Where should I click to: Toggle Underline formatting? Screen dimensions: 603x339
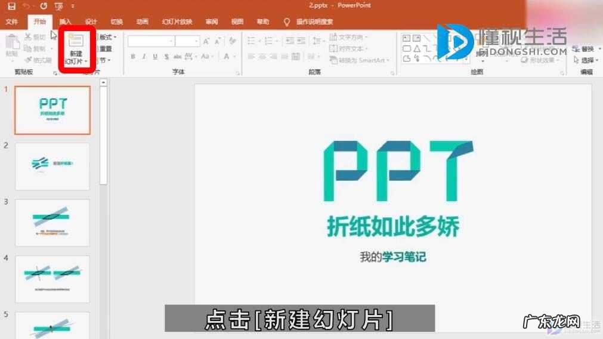[x=155, y=57]
